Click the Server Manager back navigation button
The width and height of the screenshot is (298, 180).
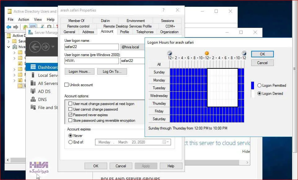tap(35, 47)
